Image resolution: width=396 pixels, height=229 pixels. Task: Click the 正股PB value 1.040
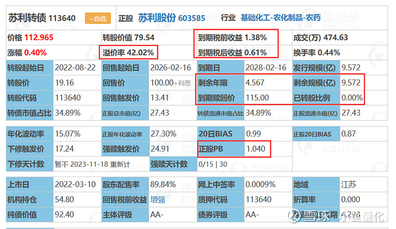coord(255,149)
